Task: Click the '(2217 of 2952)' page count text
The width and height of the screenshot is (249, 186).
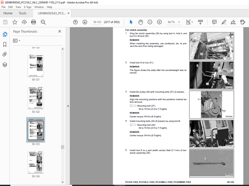Action: click(112, 22)
